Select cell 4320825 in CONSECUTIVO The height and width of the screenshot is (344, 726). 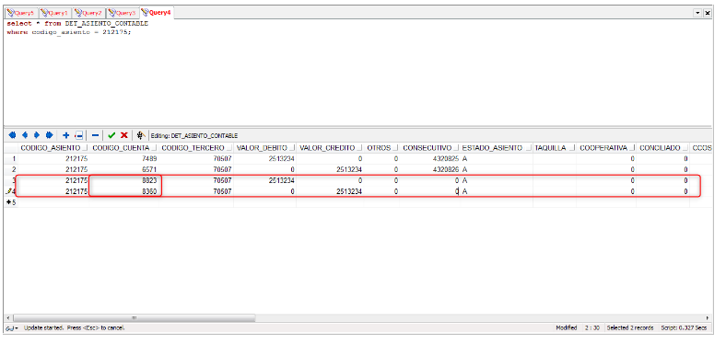[429, 158]
